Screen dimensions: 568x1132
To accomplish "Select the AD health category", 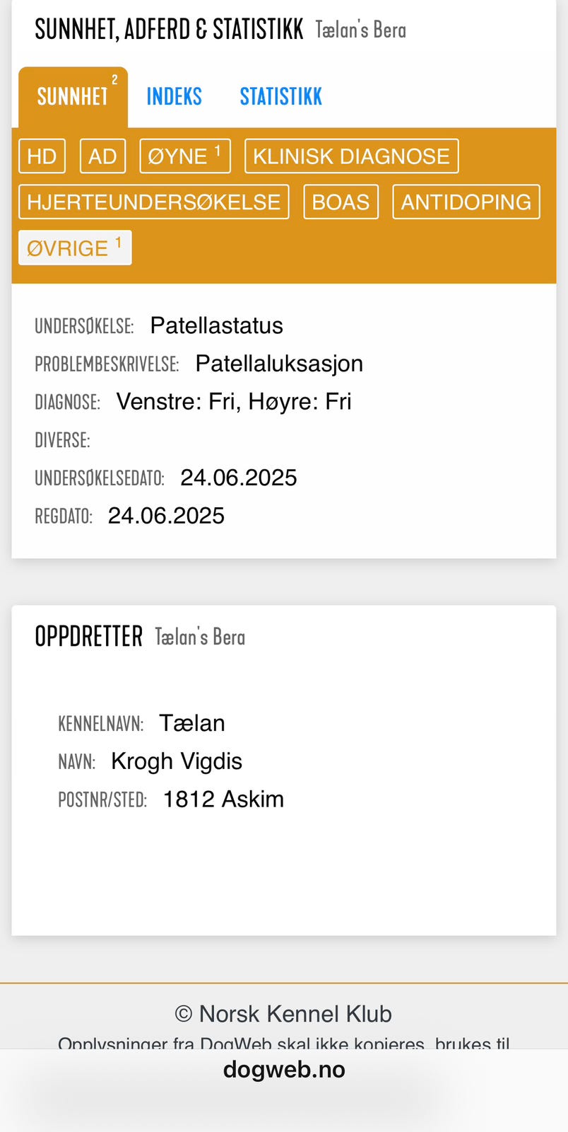I will tap(102, 156).
